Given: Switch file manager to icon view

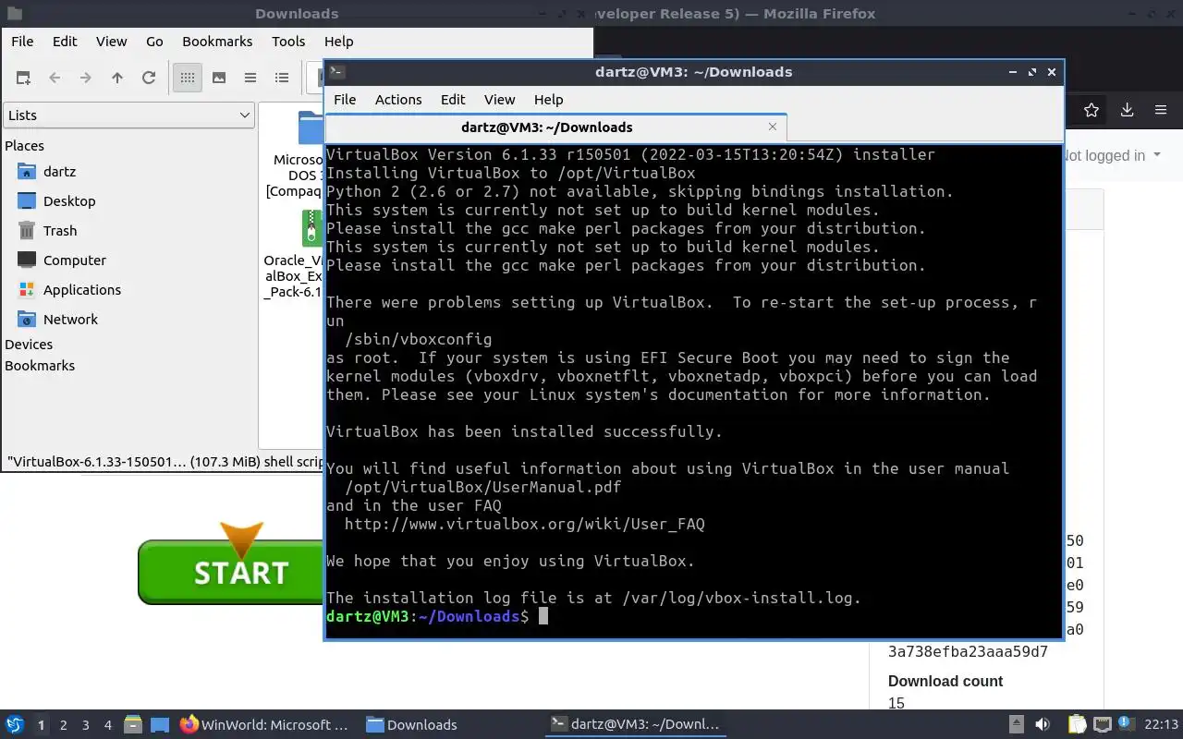Looking at the screenshot, I should [x=188, y=78].
